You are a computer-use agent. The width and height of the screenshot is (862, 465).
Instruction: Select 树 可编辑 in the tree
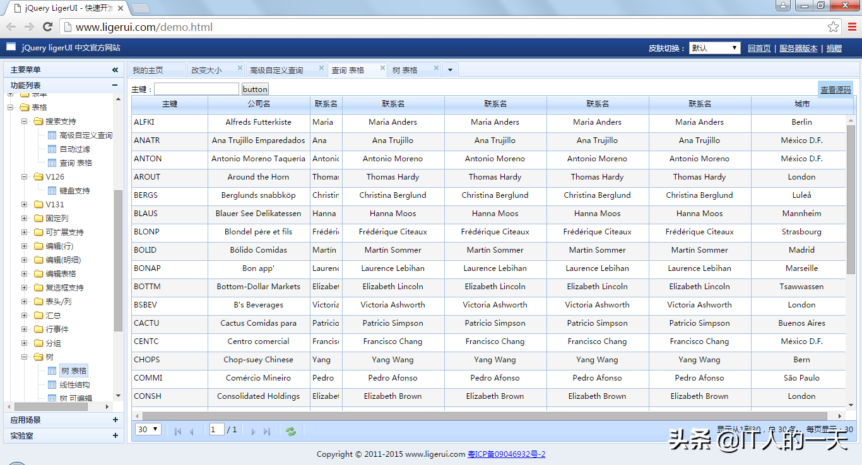point(76,398)
